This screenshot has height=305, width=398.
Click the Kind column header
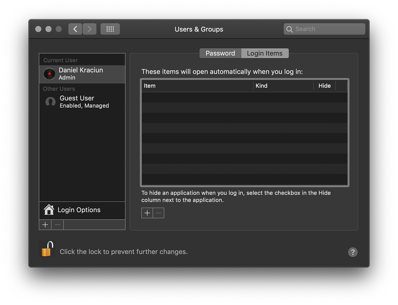[x=262, y=86]
